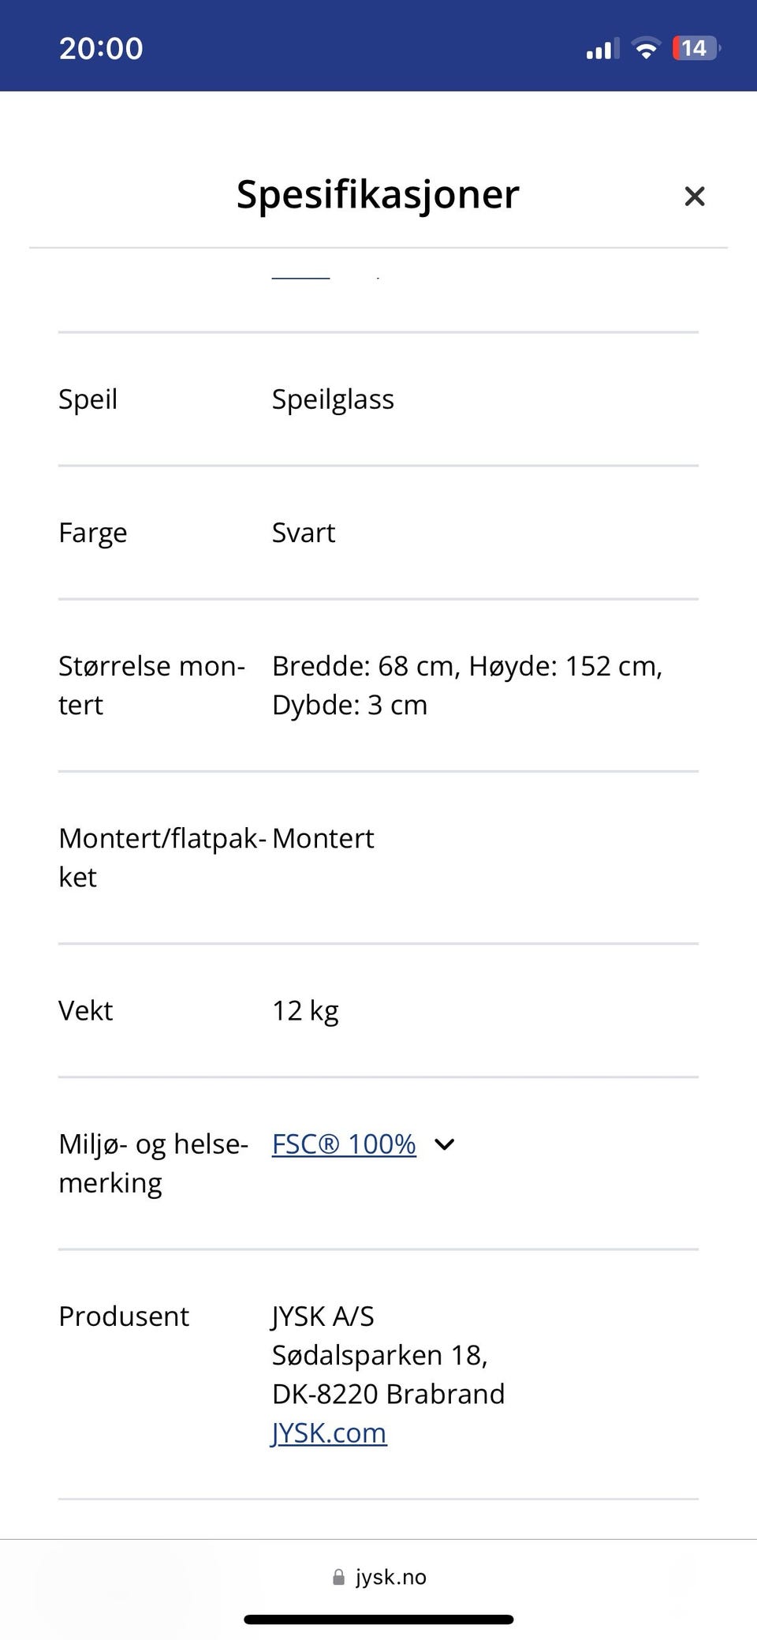Tap the Produsent row label
The image size is (757, 1640).
[x=124, y=1316]
